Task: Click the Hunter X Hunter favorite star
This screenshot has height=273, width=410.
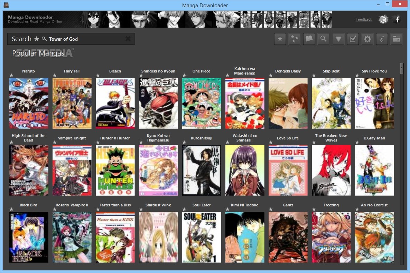Action: coord(98,143)
